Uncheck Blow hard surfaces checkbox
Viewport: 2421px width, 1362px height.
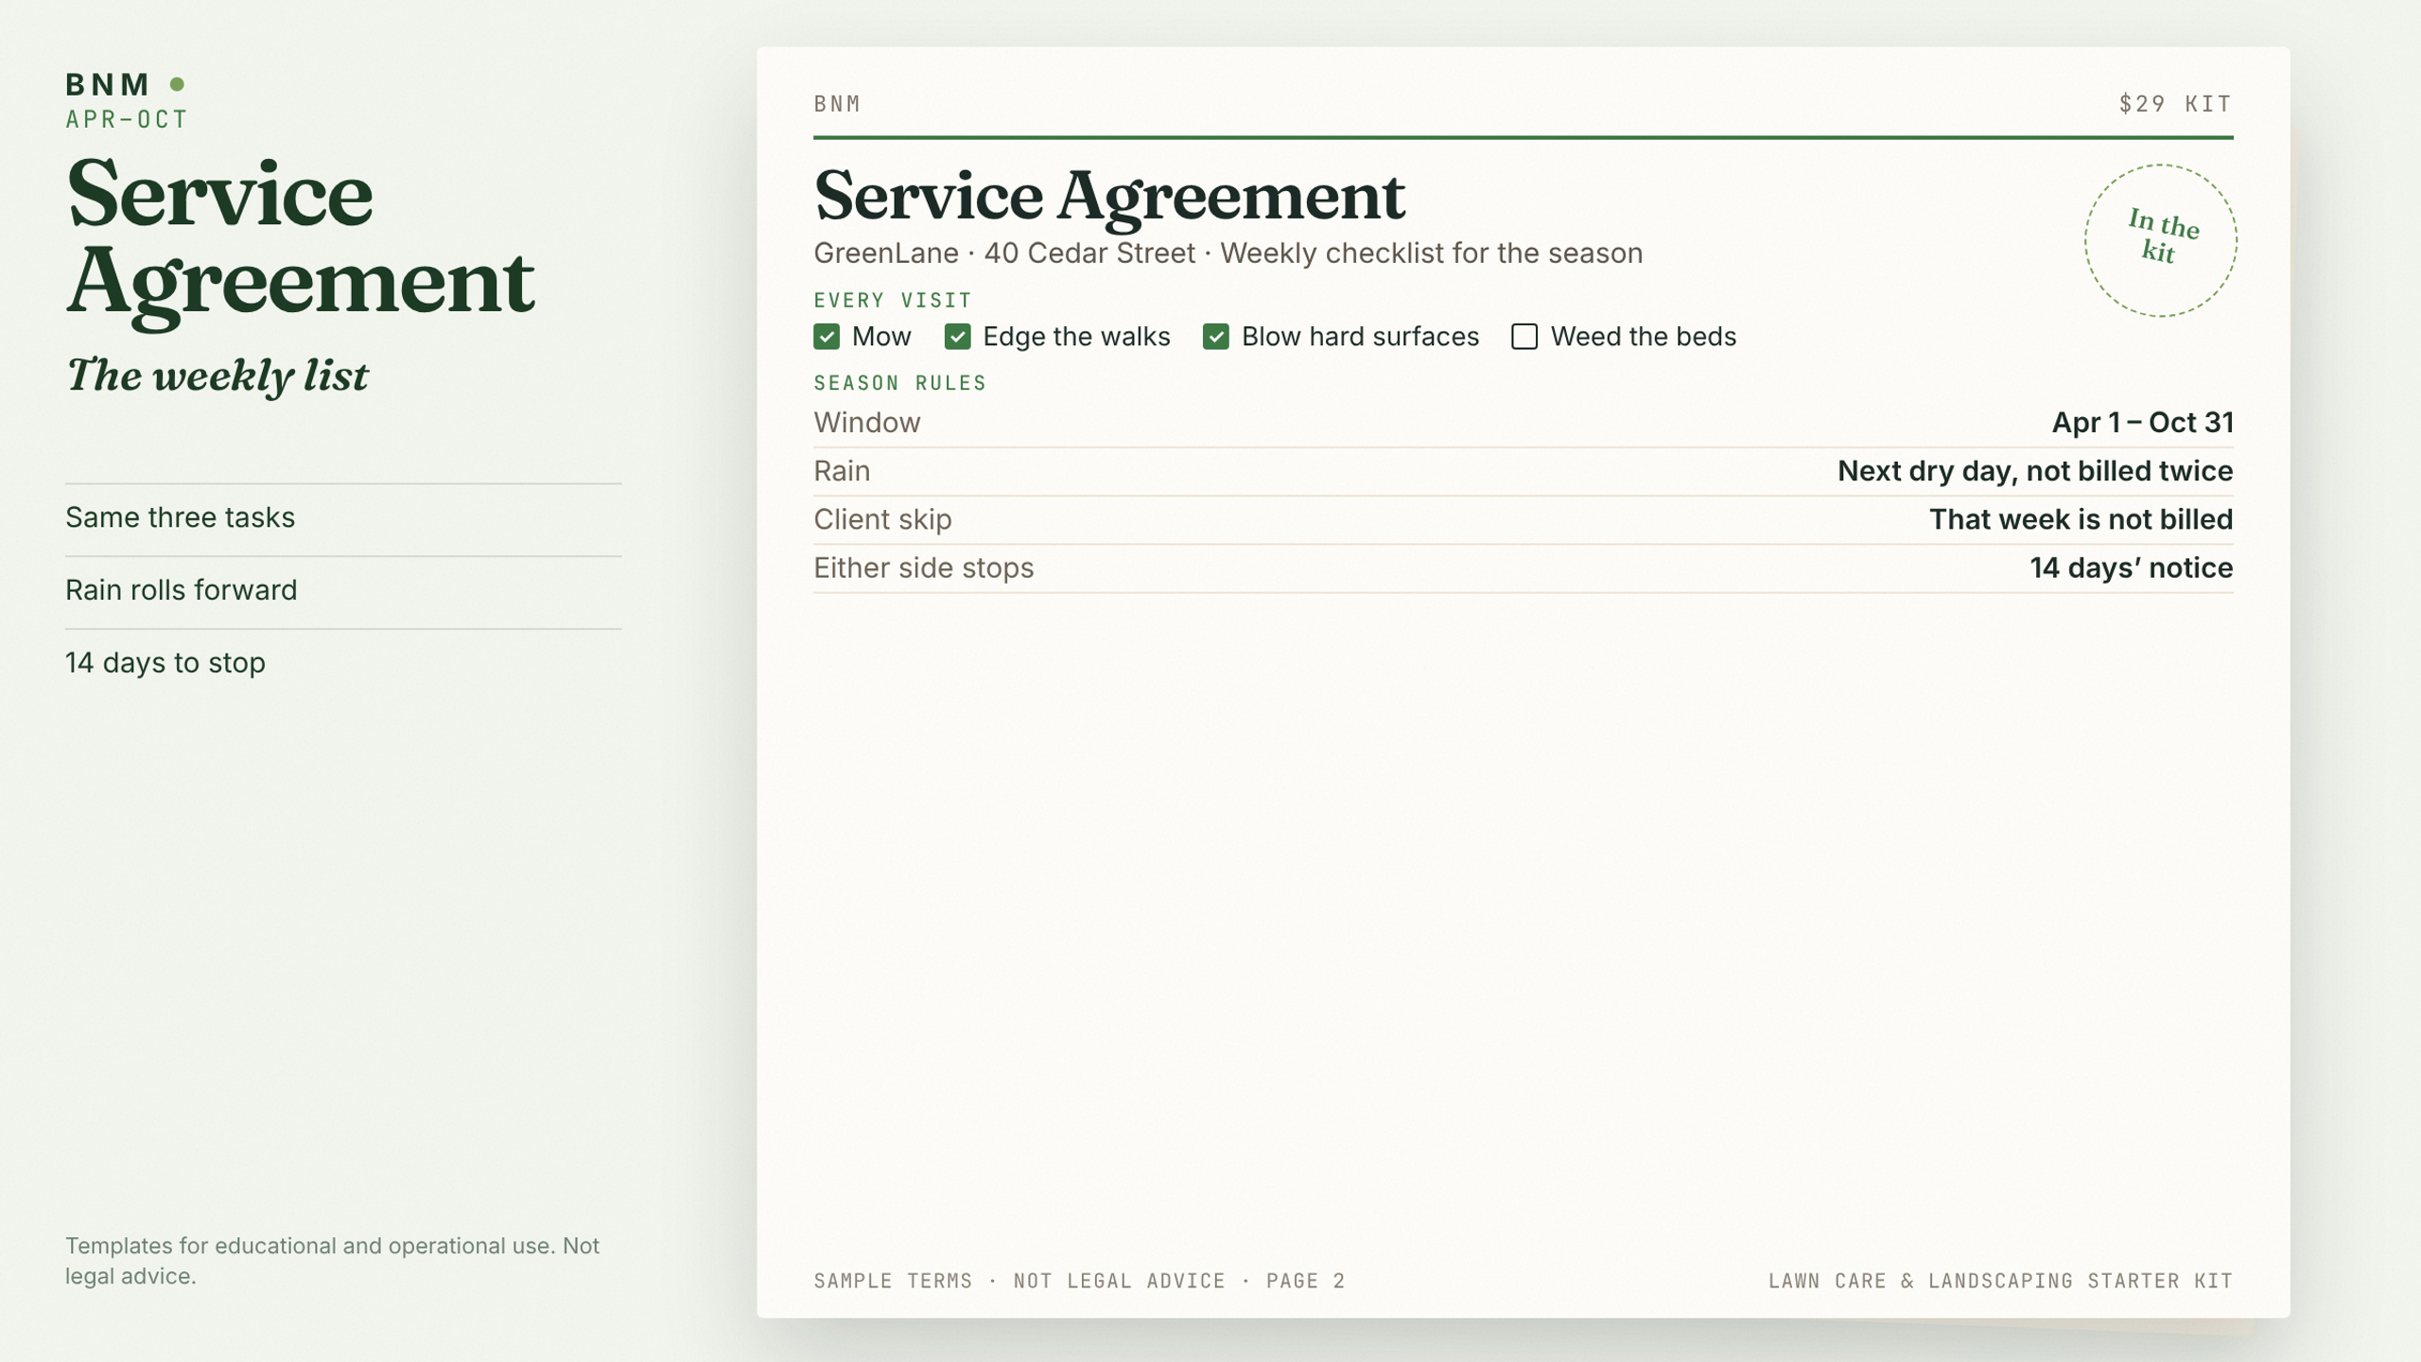coord(1215,337)
